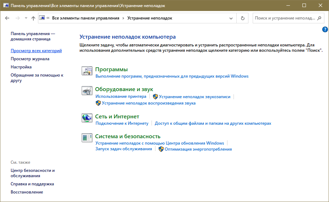Open the recent locations dropdown arrow
This screenshot has width=329, height=202.
click(x=26, y=18)
